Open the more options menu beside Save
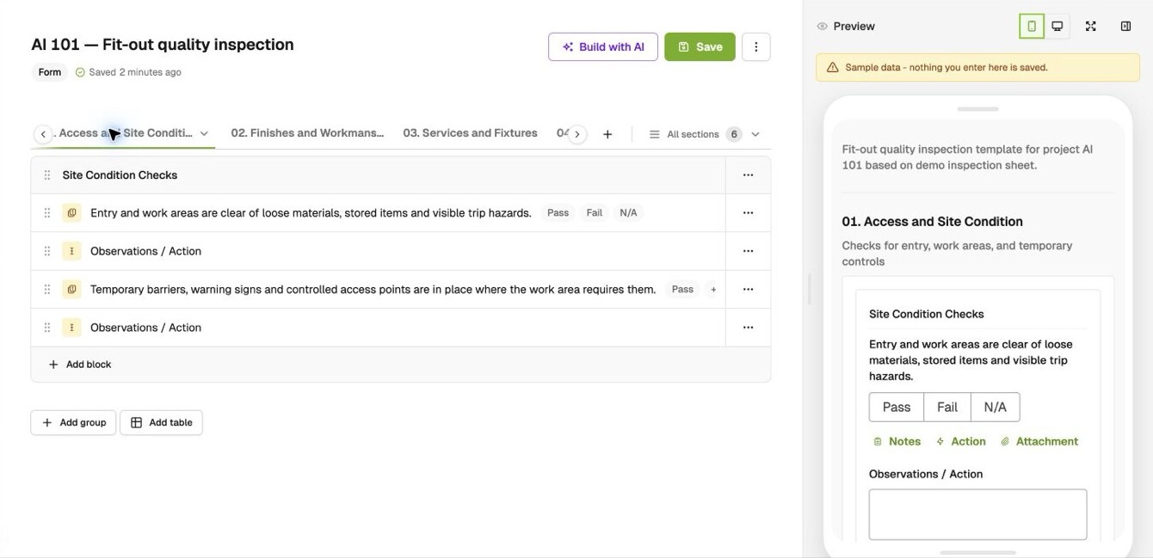The image size is (1153, 558). click(755, 47)
